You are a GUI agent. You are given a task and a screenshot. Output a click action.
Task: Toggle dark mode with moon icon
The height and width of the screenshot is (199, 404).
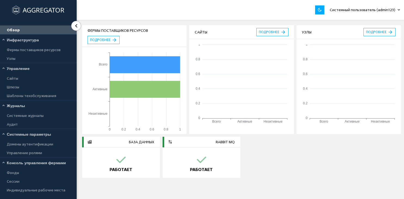pos(319,10)
